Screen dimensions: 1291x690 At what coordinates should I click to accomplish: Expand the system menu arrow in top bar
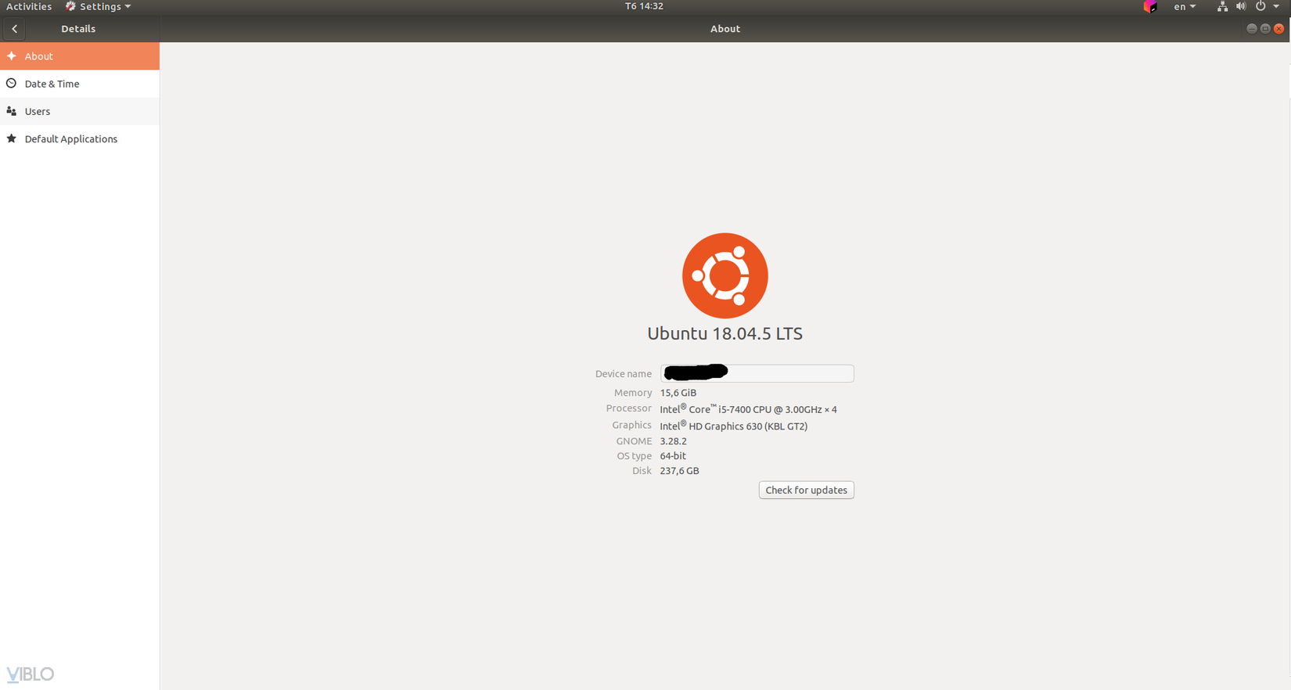tap(1276, 6)
